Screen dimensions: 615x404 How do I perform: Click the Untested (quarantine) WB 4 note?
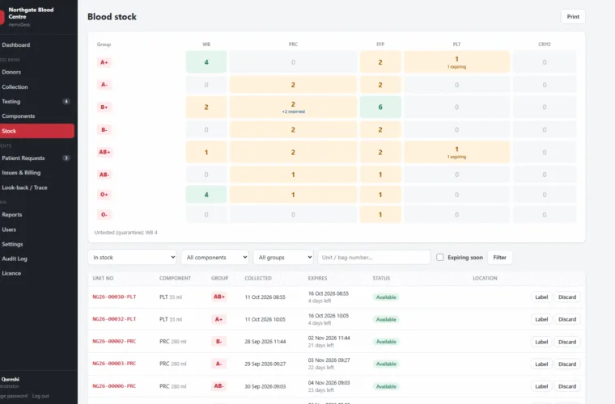pos(126,233)
